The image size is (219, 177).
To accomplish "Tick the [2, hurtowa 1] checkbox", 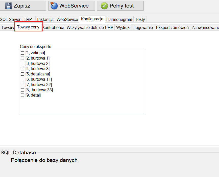I will point(22,58).
